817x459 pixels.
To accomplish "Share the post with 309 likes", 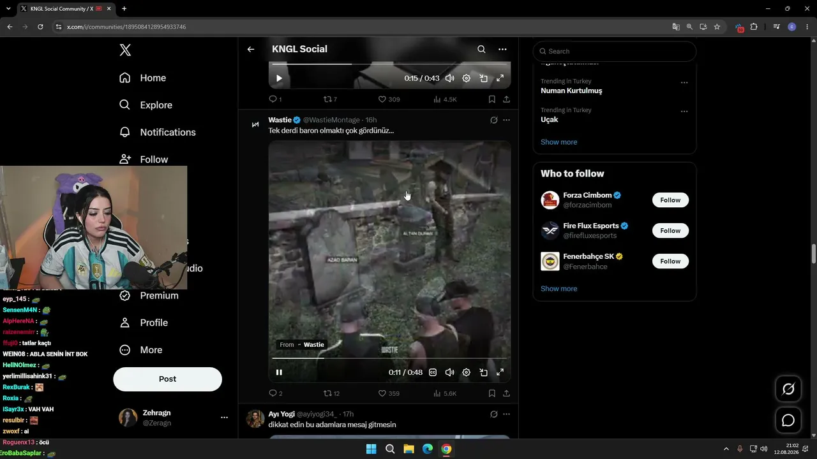I will point(506,99).
